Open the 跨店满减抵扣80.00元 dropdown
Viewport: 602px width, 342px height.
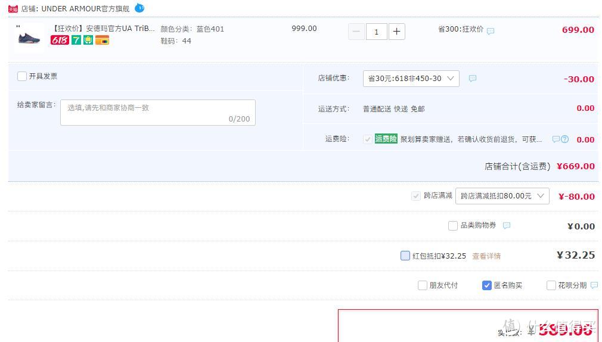502,196
